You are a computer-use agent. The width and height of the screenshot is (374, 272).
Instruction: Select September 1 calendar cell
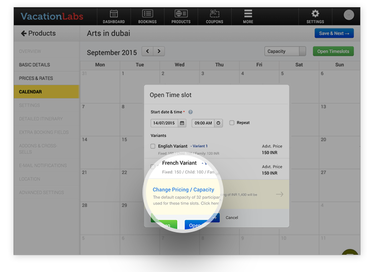click(x=140, y=87)
